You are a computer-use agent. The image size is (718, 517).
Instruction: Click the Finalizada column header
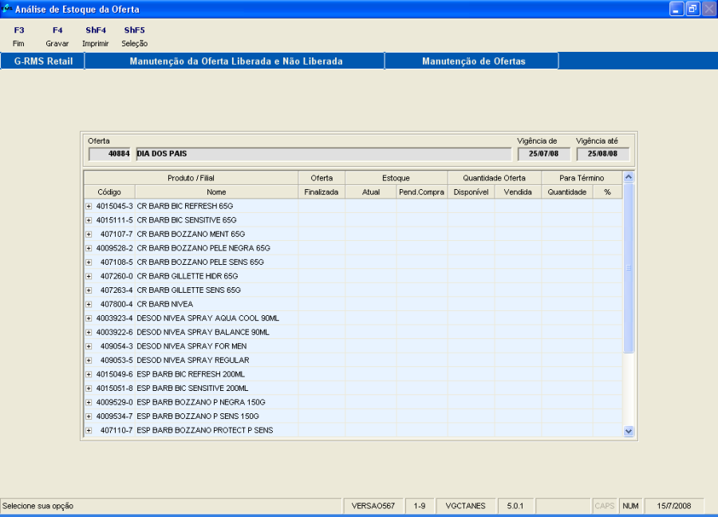coord(322,191)
